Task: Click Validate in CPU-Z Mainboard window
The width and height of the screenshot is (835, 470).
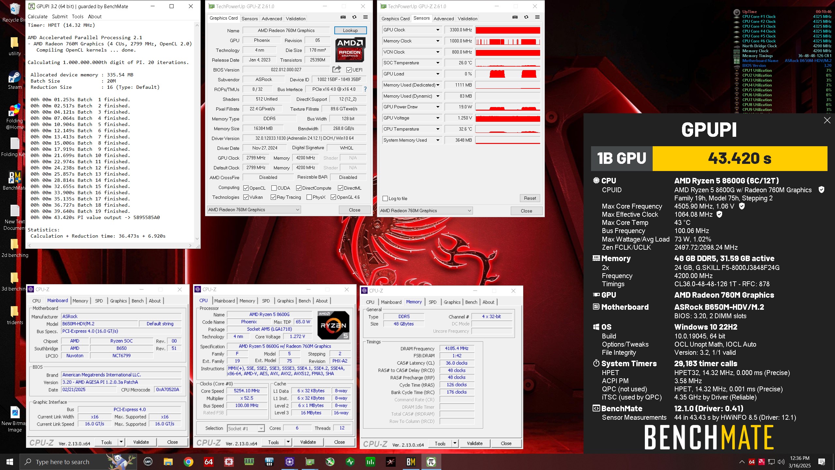Action: coord(141,442)
